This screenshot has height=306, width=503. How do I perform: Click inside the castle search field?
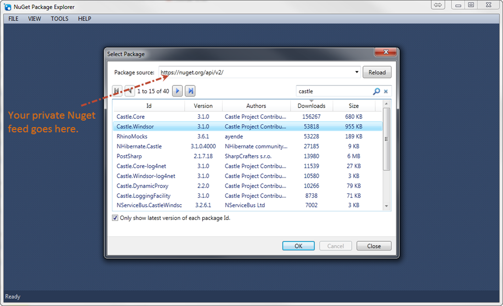333,91
